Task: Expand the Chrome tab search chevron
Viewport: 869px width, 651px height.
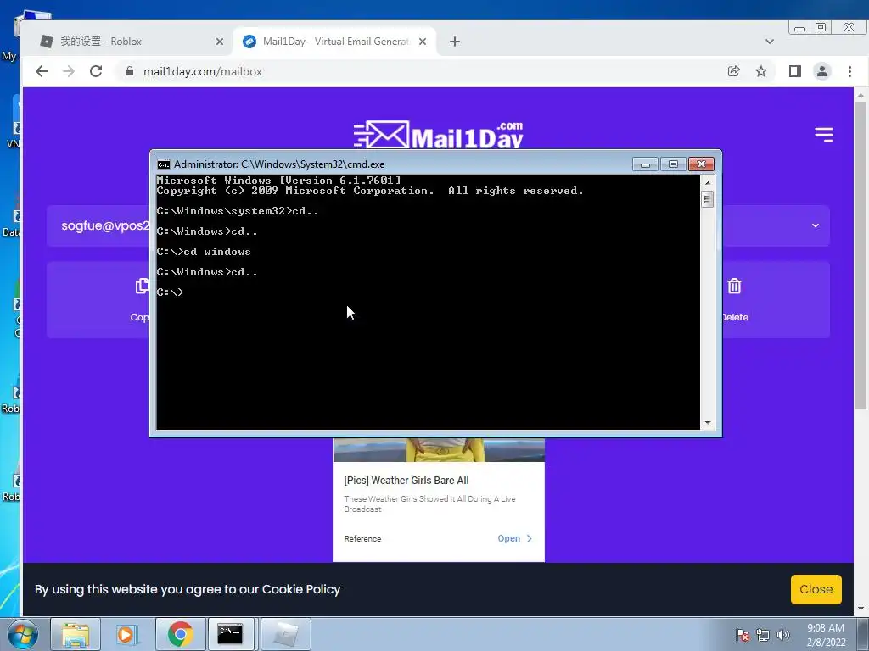Action: coord(769,42)
